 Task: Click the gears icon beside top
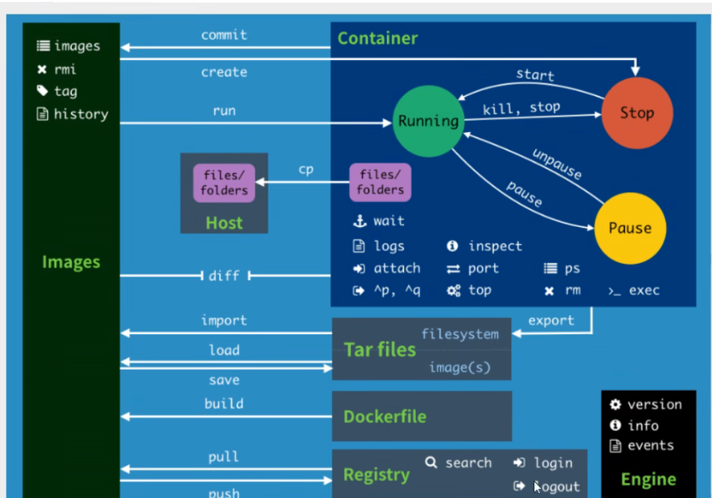453,290
